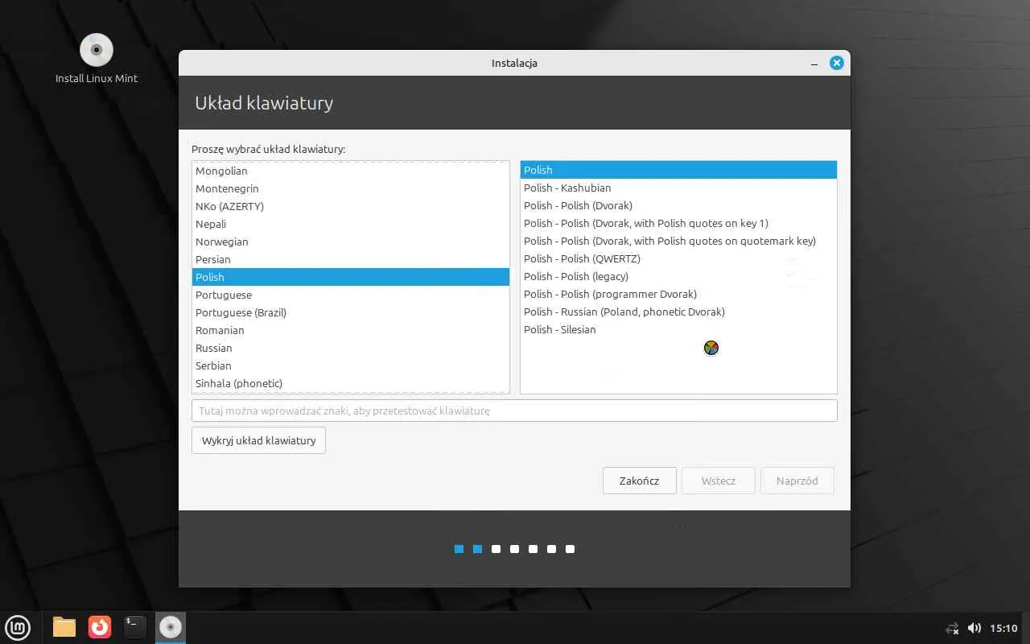1030x644 pixels.
Task: Select Polish - Polish (programmer Dvorak) variant
Action: pos(678,294)
